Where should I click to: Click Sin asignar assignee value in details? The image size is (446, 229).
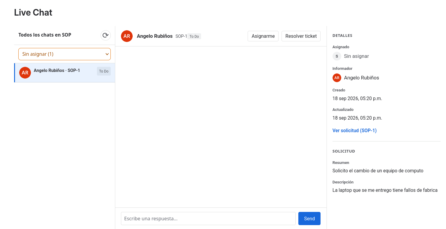pos(356,56)
